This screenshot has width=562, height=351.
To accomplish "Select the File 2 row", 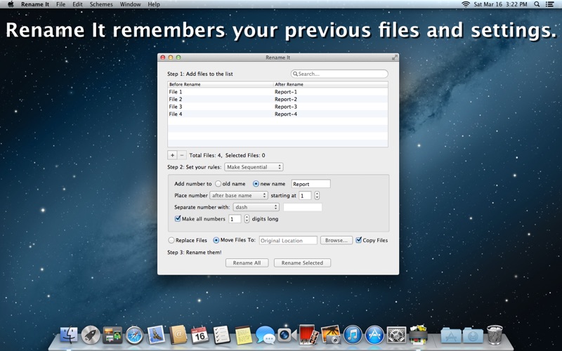I will pyautogui.click(x=277, y=99).
